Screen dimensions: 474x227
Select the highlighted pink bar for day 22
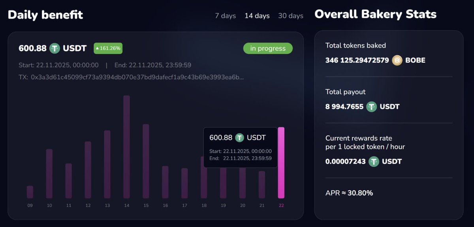pyautogui.click(x=281, y=161)
